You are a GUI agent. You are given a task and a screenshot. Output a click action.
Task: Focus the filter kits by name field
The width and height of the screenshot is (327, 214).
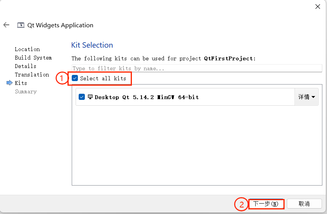pyautogui.click(x=197, y=68)
